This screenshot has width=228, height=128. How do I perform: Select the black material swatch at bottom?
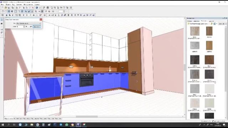(x=209, y=116)
